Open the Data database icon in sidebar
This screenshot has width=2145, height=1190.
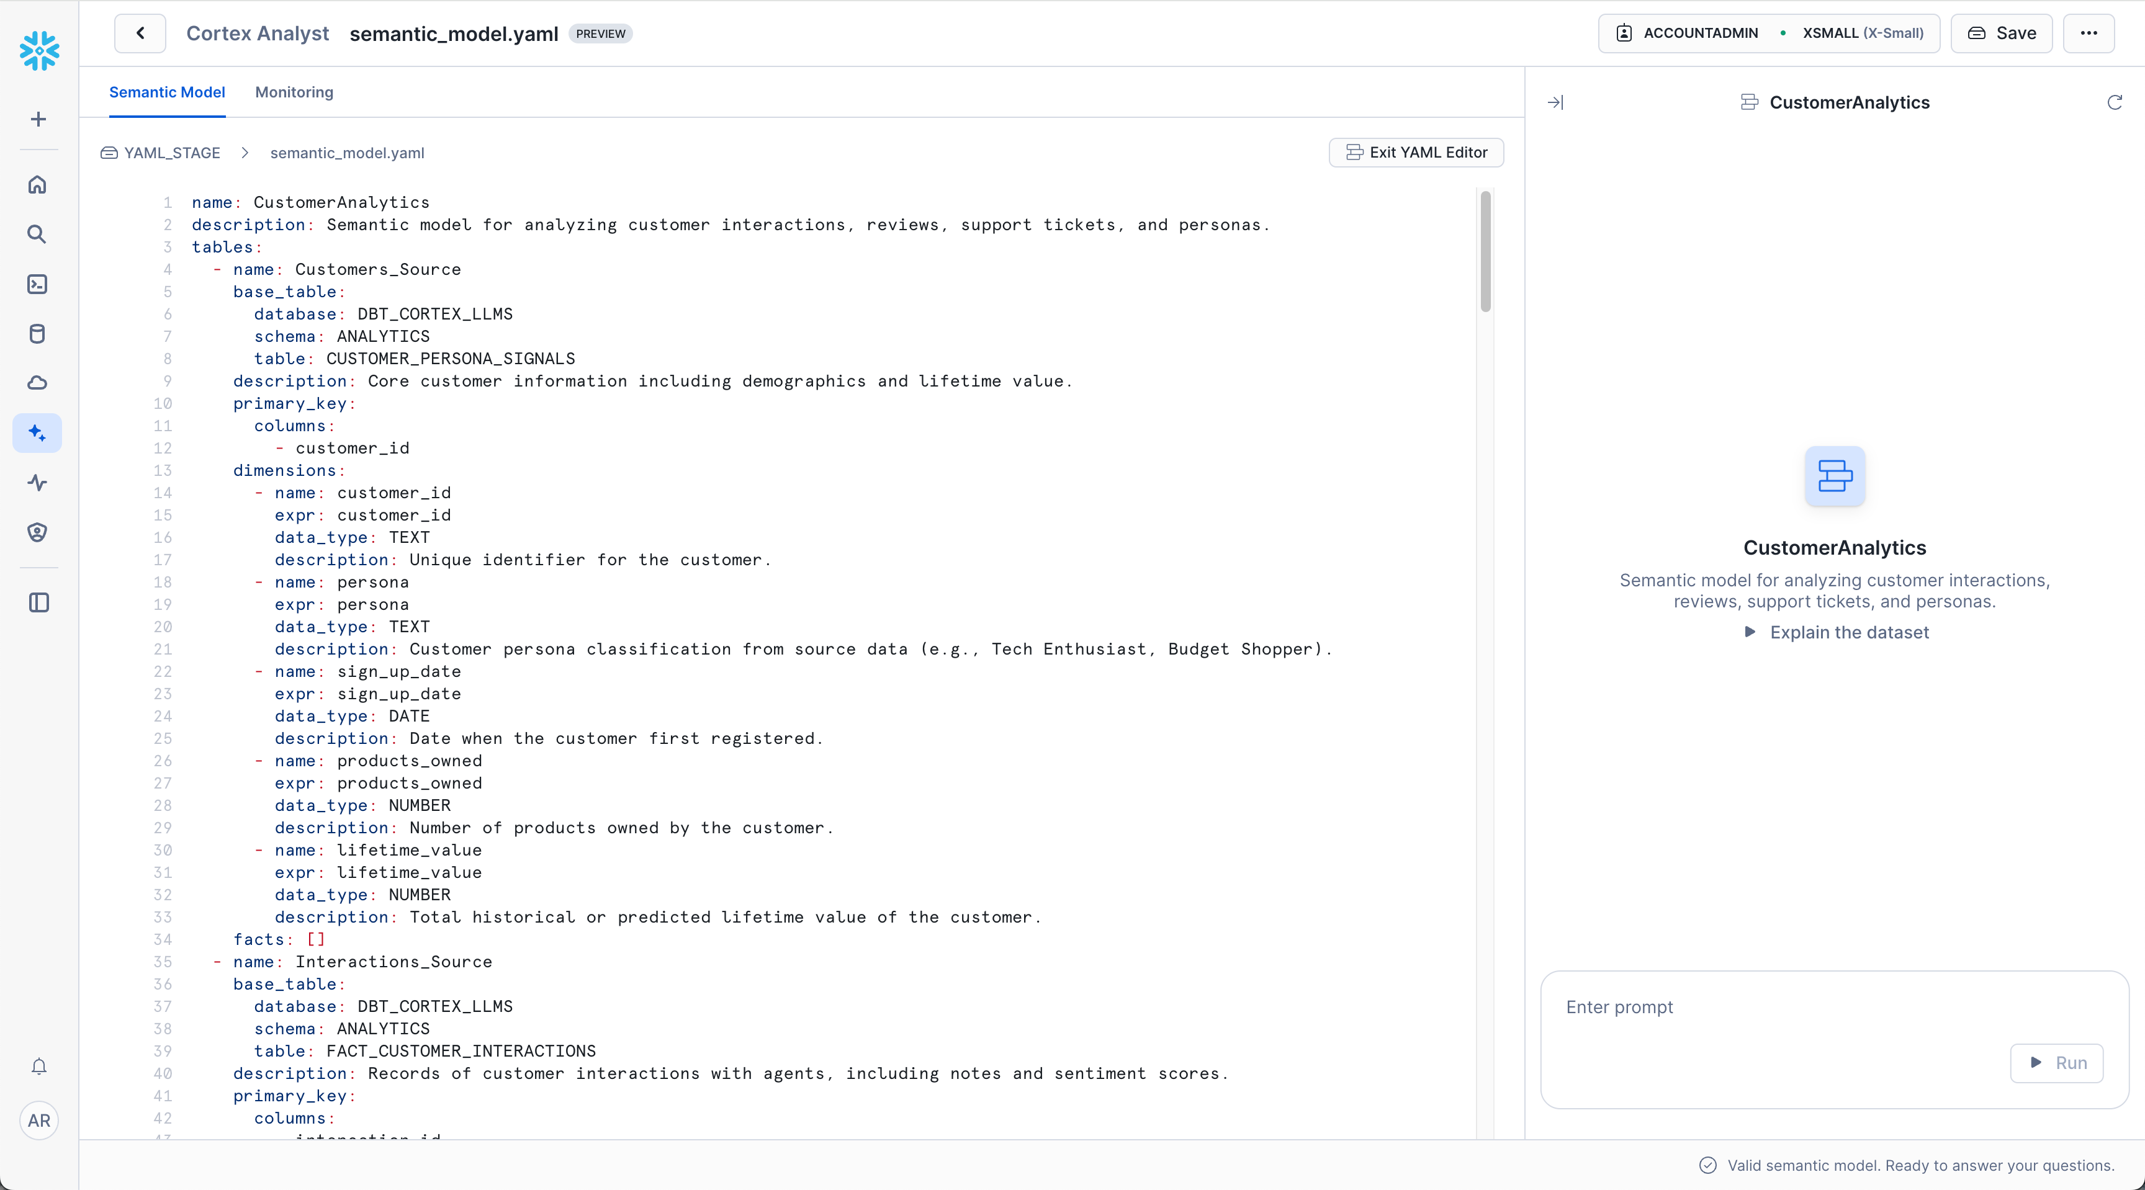click(37, 334)
